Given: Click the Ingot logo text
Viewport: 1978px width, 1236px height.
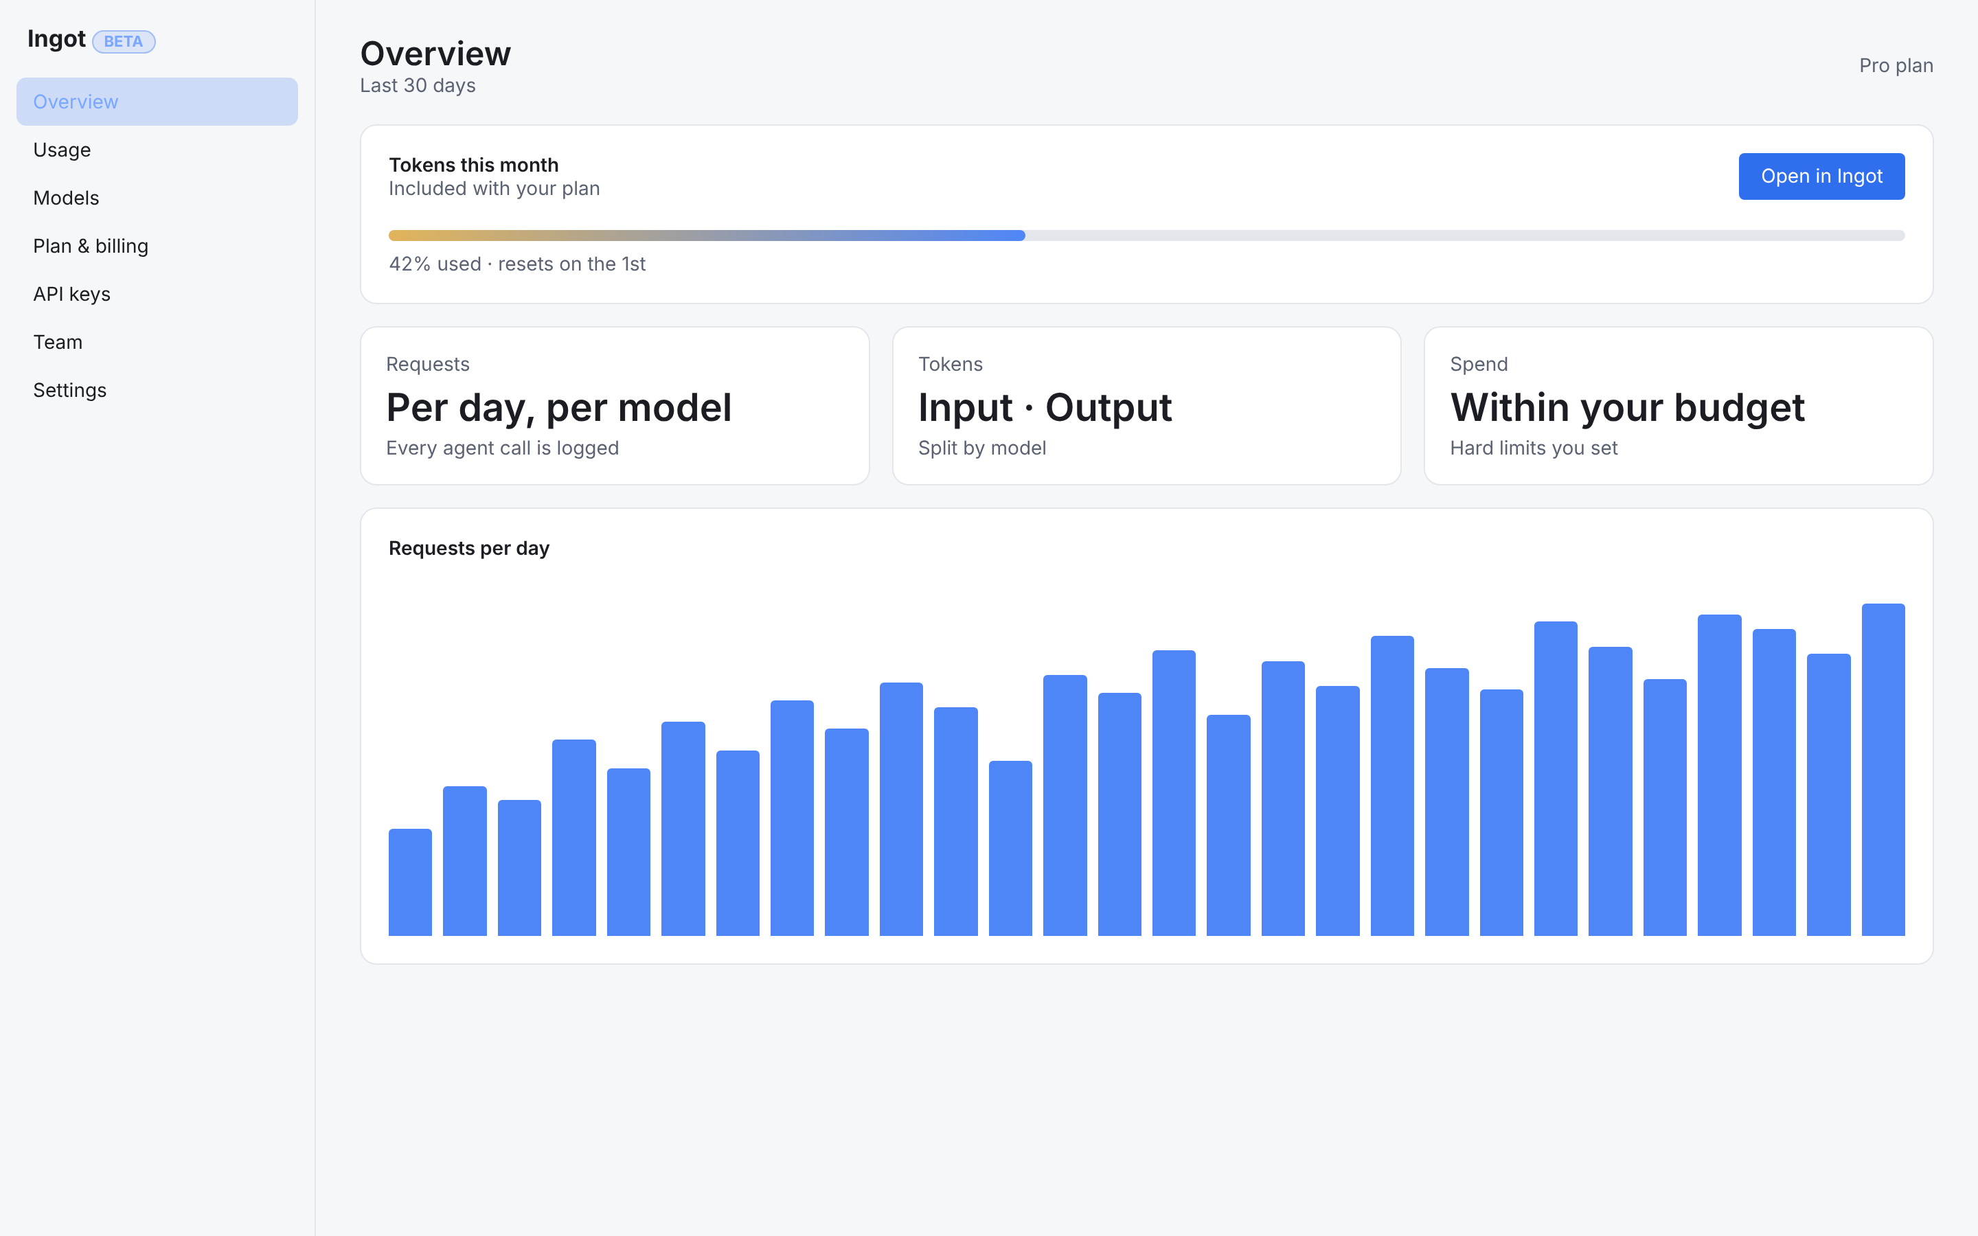Looking at the screenshot, I should click(56, 38).
